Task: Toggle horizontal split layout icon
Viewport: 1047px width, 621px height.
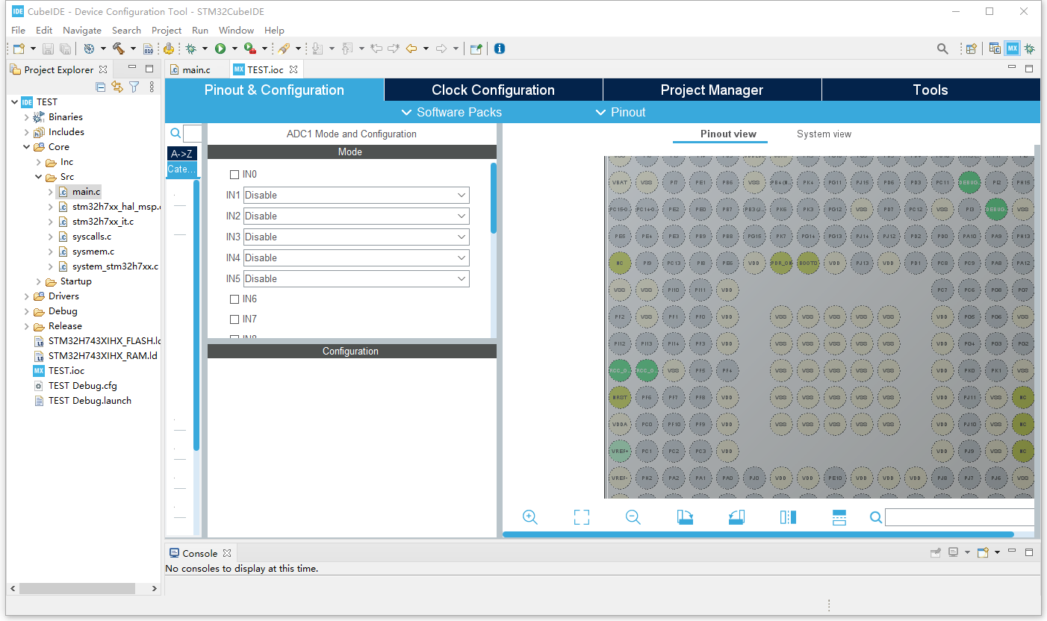Action: [x=839, y=517]
